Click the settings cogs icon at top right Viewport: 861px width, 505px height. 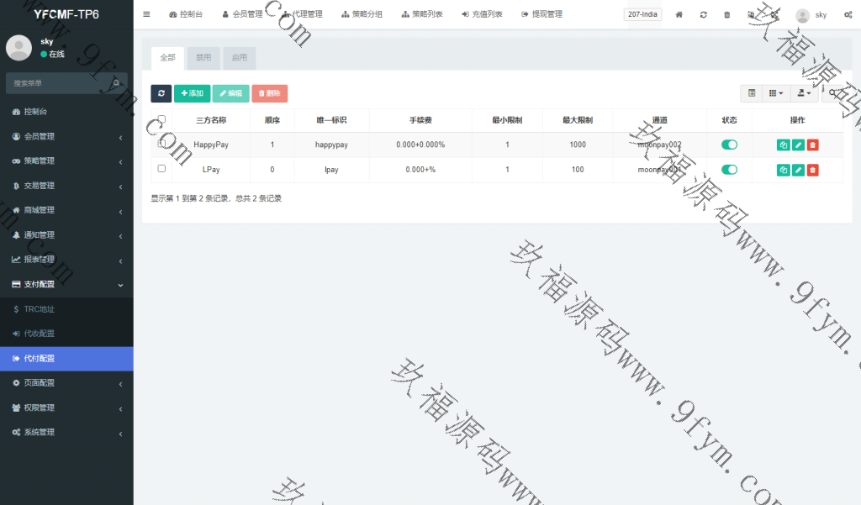pyautogui.click(x=848, y=15)
